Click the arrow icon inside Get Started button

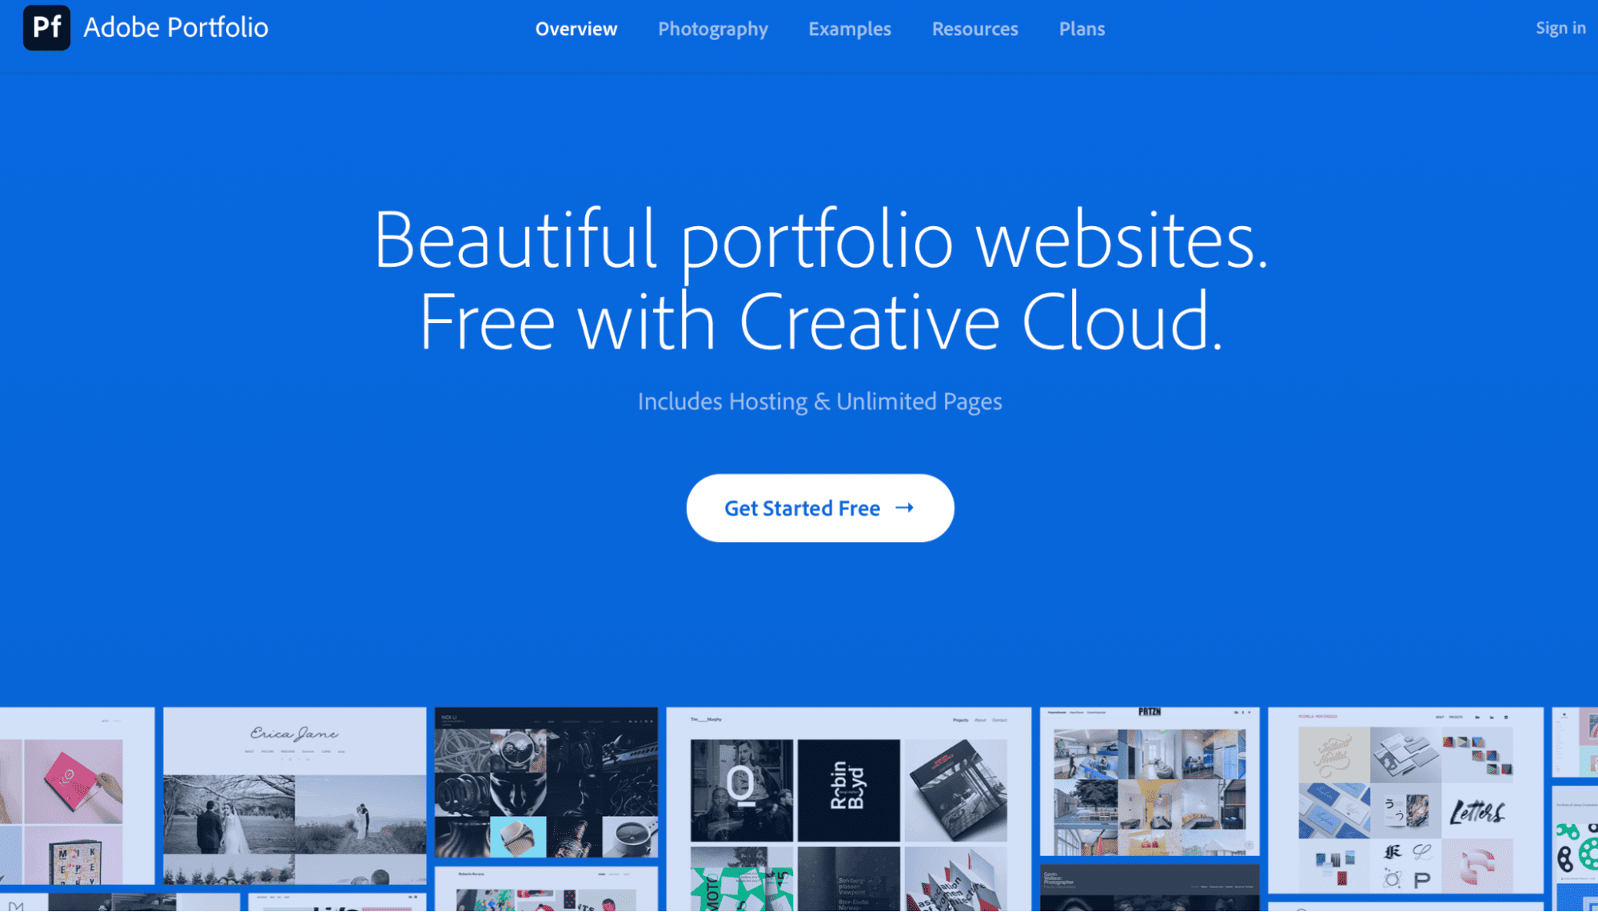[x=906, y=507]
